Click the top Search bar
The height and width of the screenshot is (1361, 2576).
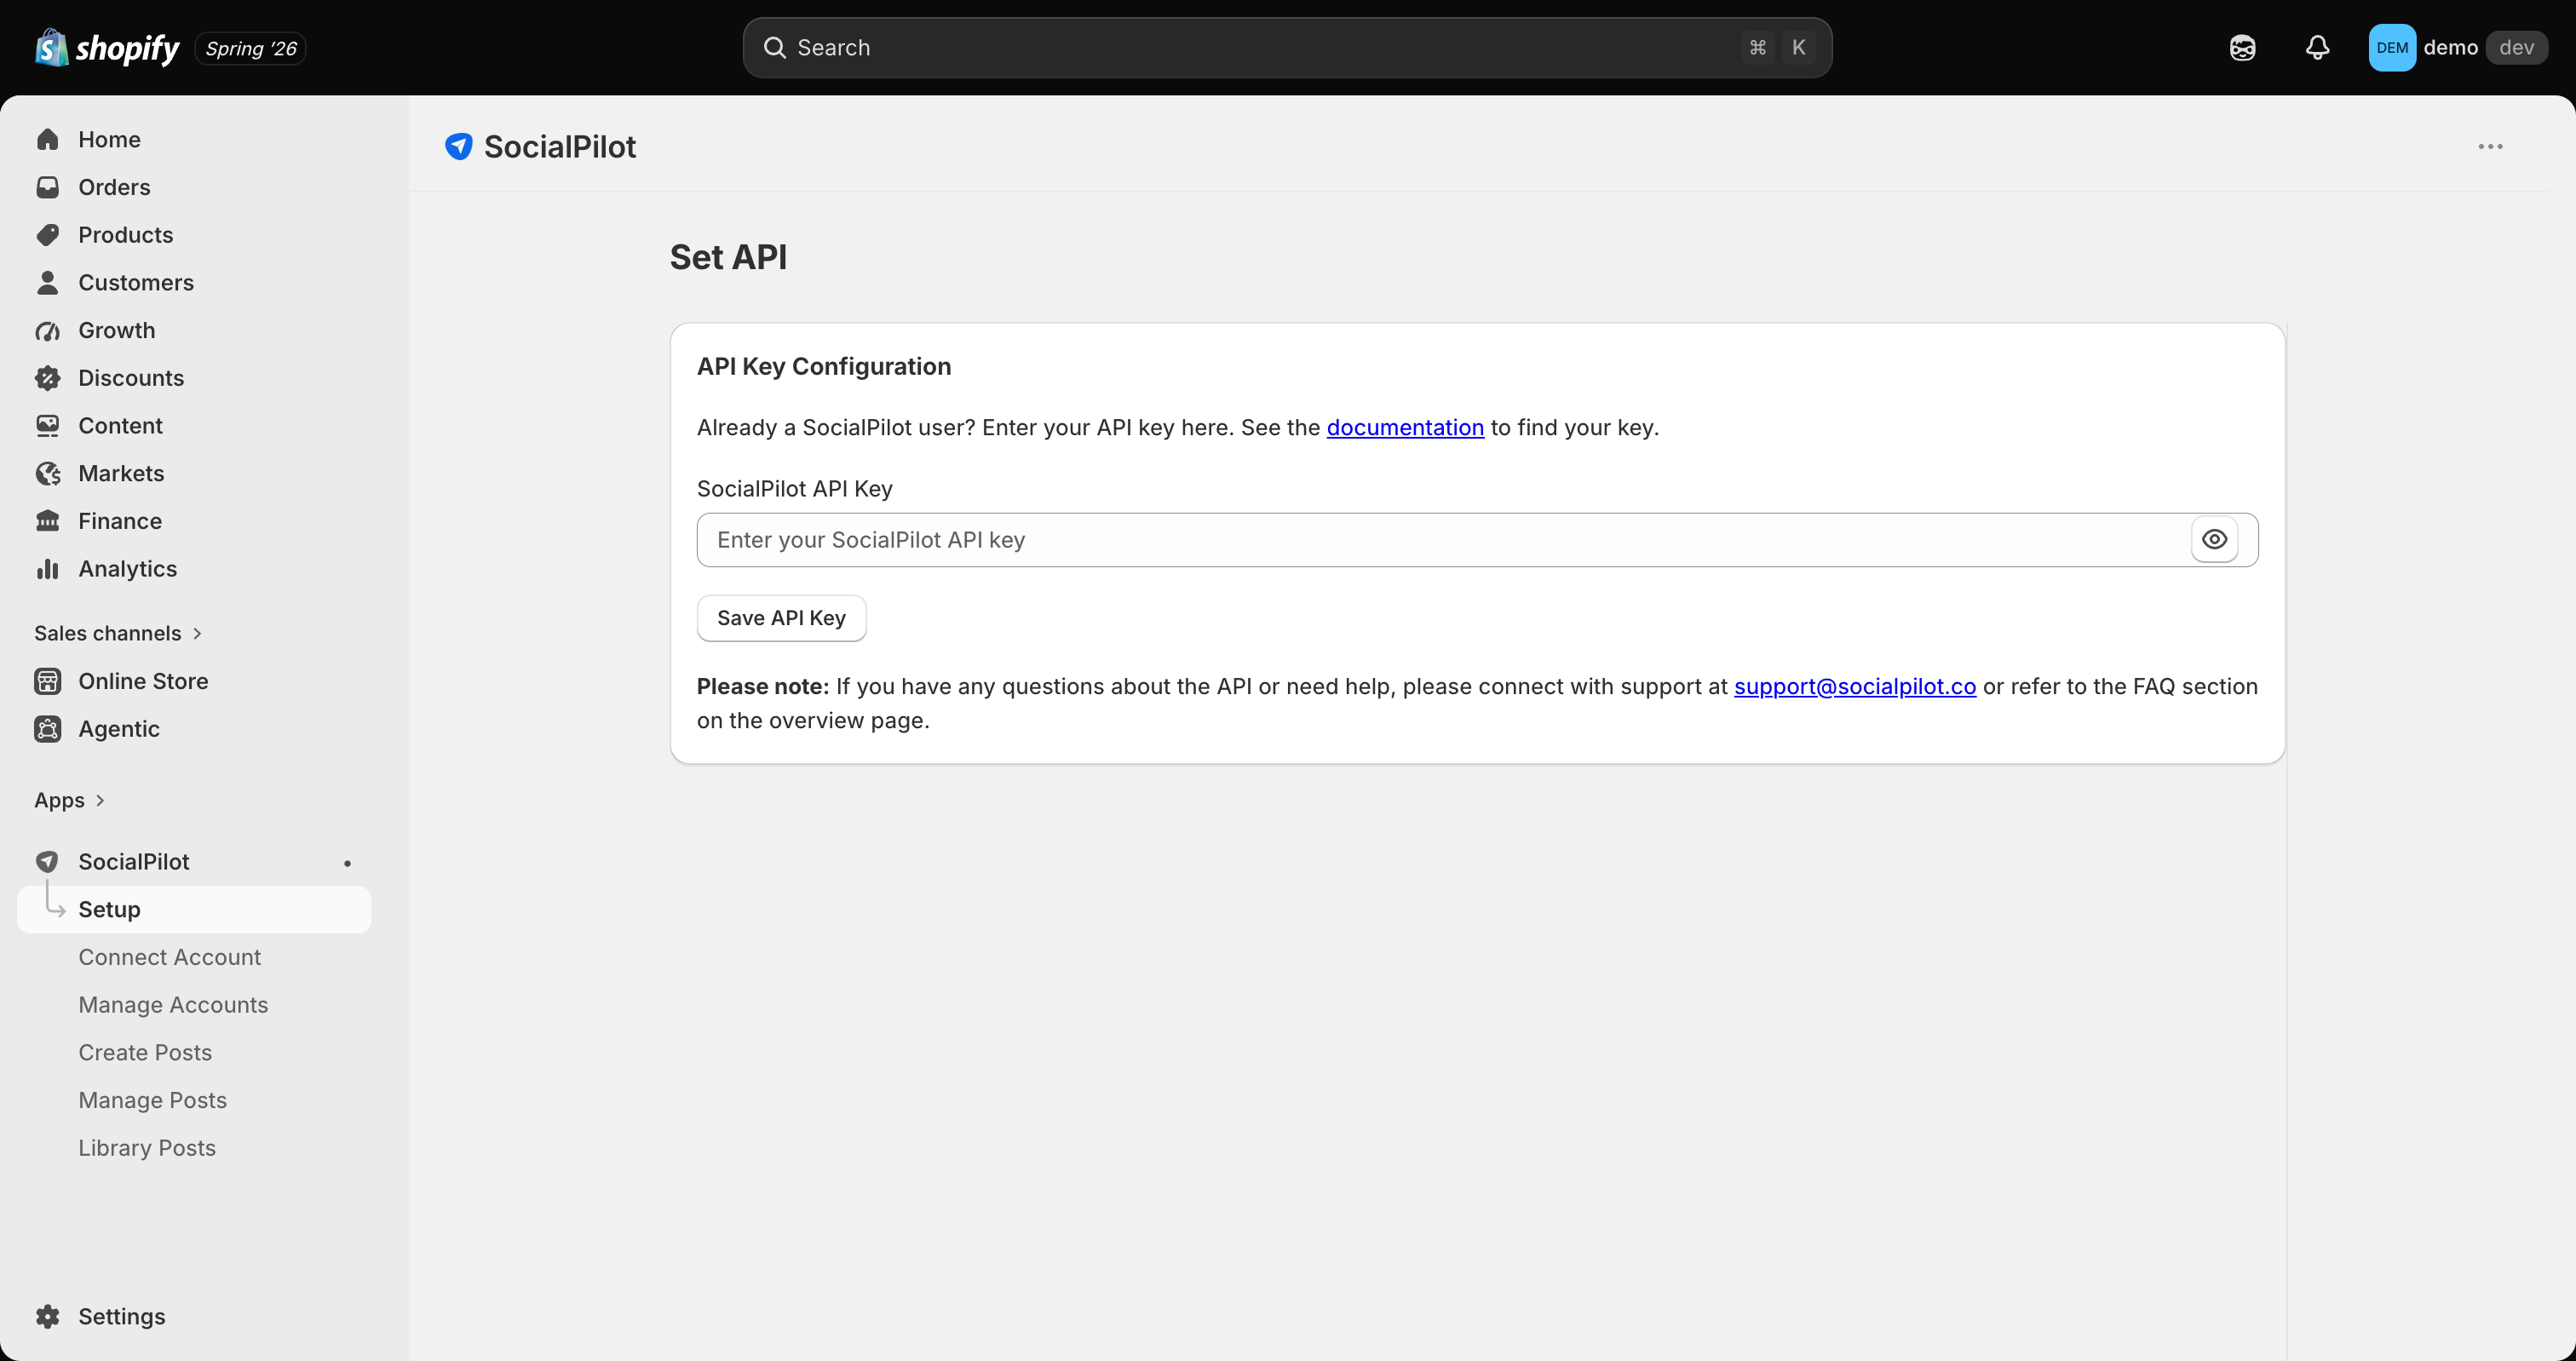[1287, 48]
